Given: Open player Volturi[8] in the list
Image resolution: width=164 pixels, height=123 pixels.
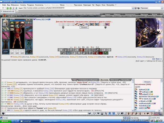Looking at the screenshot, I should pyautogui.click(x=143, y=90).
